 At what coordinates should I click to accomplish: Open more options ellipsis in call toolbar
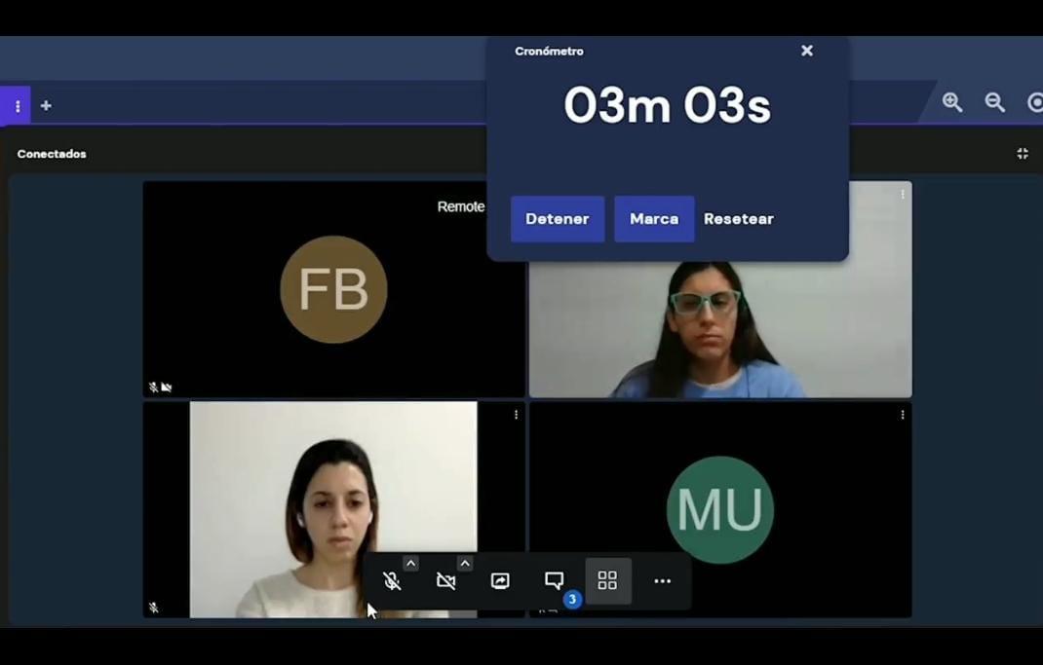pyautogui.click(x=662, y=581)
